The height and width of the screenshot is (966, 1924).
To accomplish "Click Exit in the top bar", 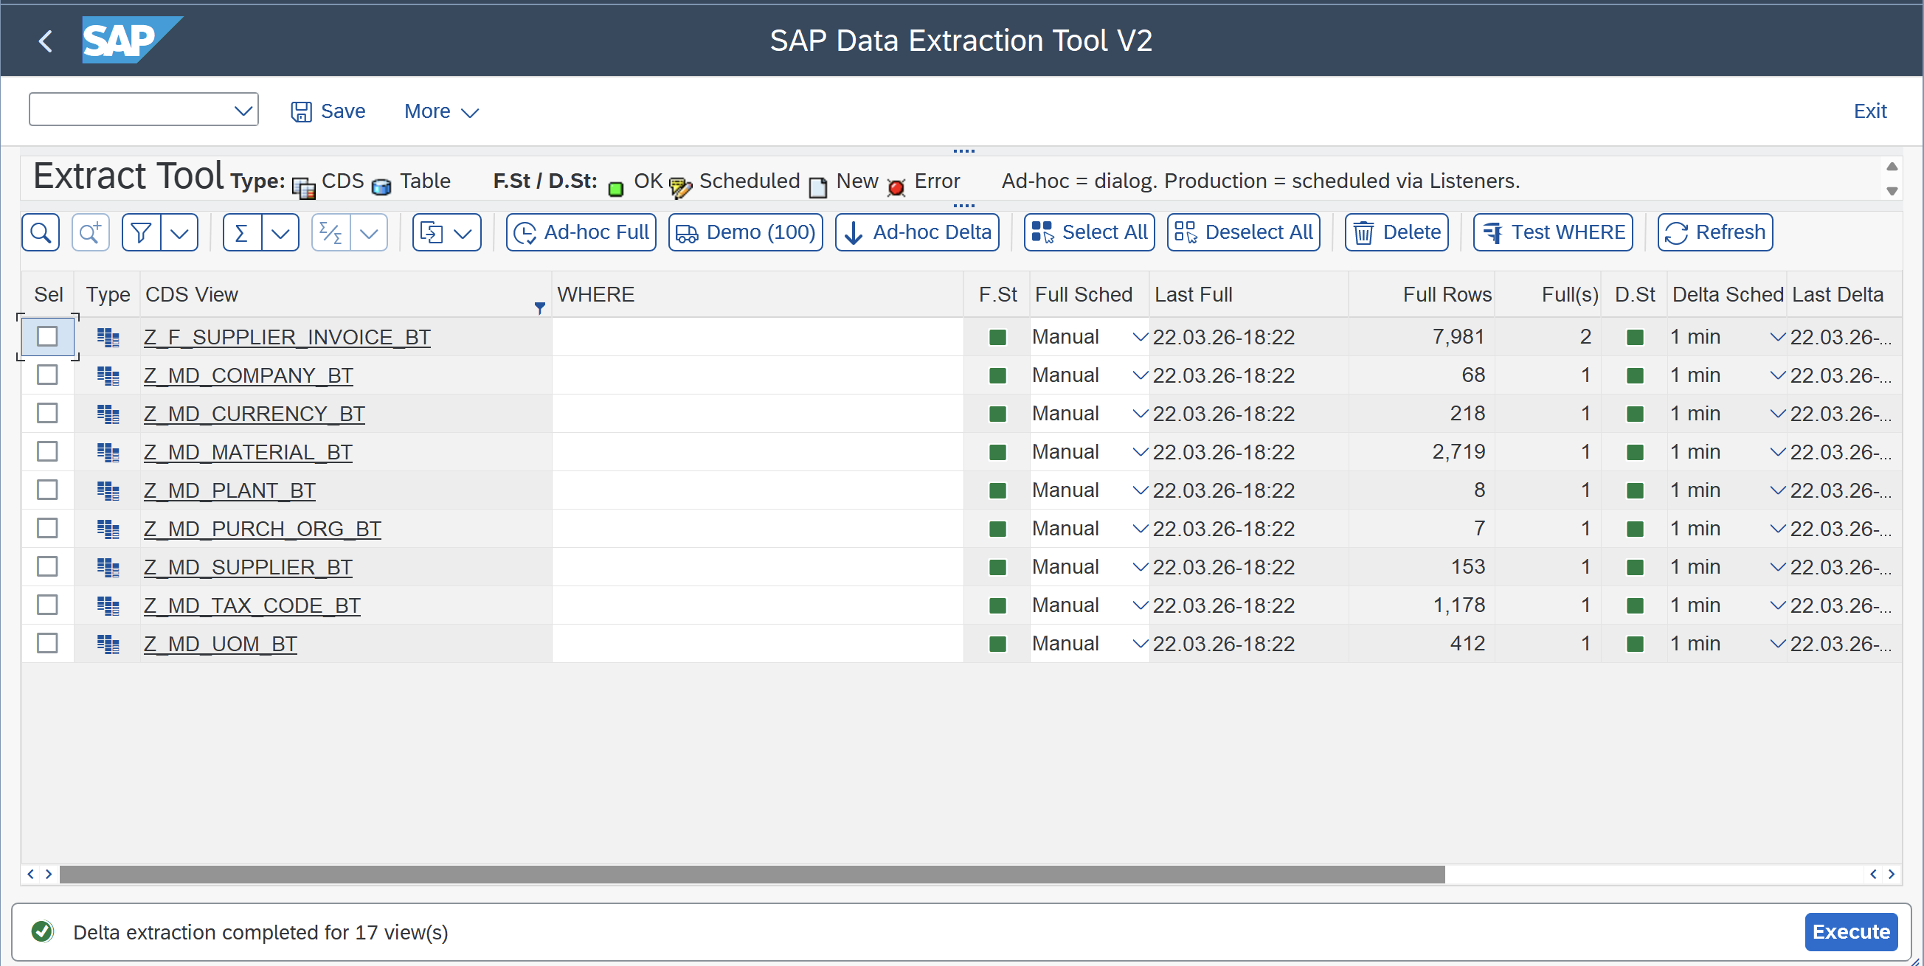I will (x=1869, y=111).
